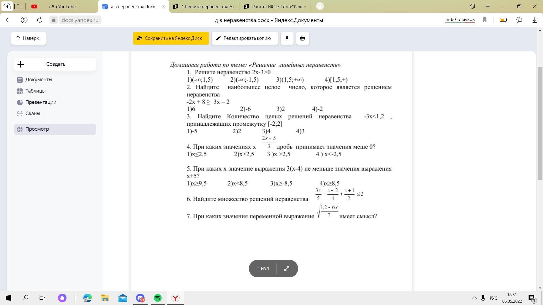Click the browser bookmark icon
This screenshot has width=543, height=305.
[484, 20]
